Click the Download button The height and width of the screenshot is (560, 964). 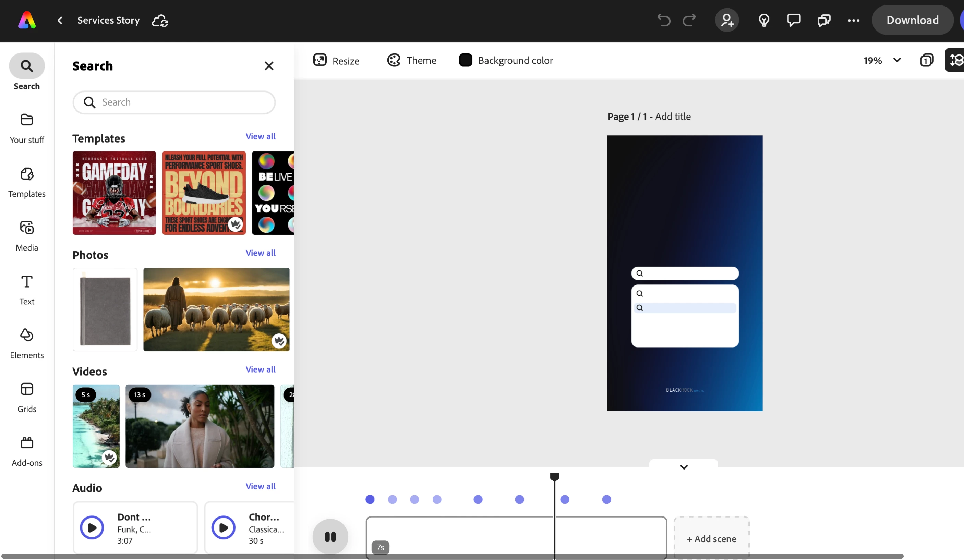point(912,20)
